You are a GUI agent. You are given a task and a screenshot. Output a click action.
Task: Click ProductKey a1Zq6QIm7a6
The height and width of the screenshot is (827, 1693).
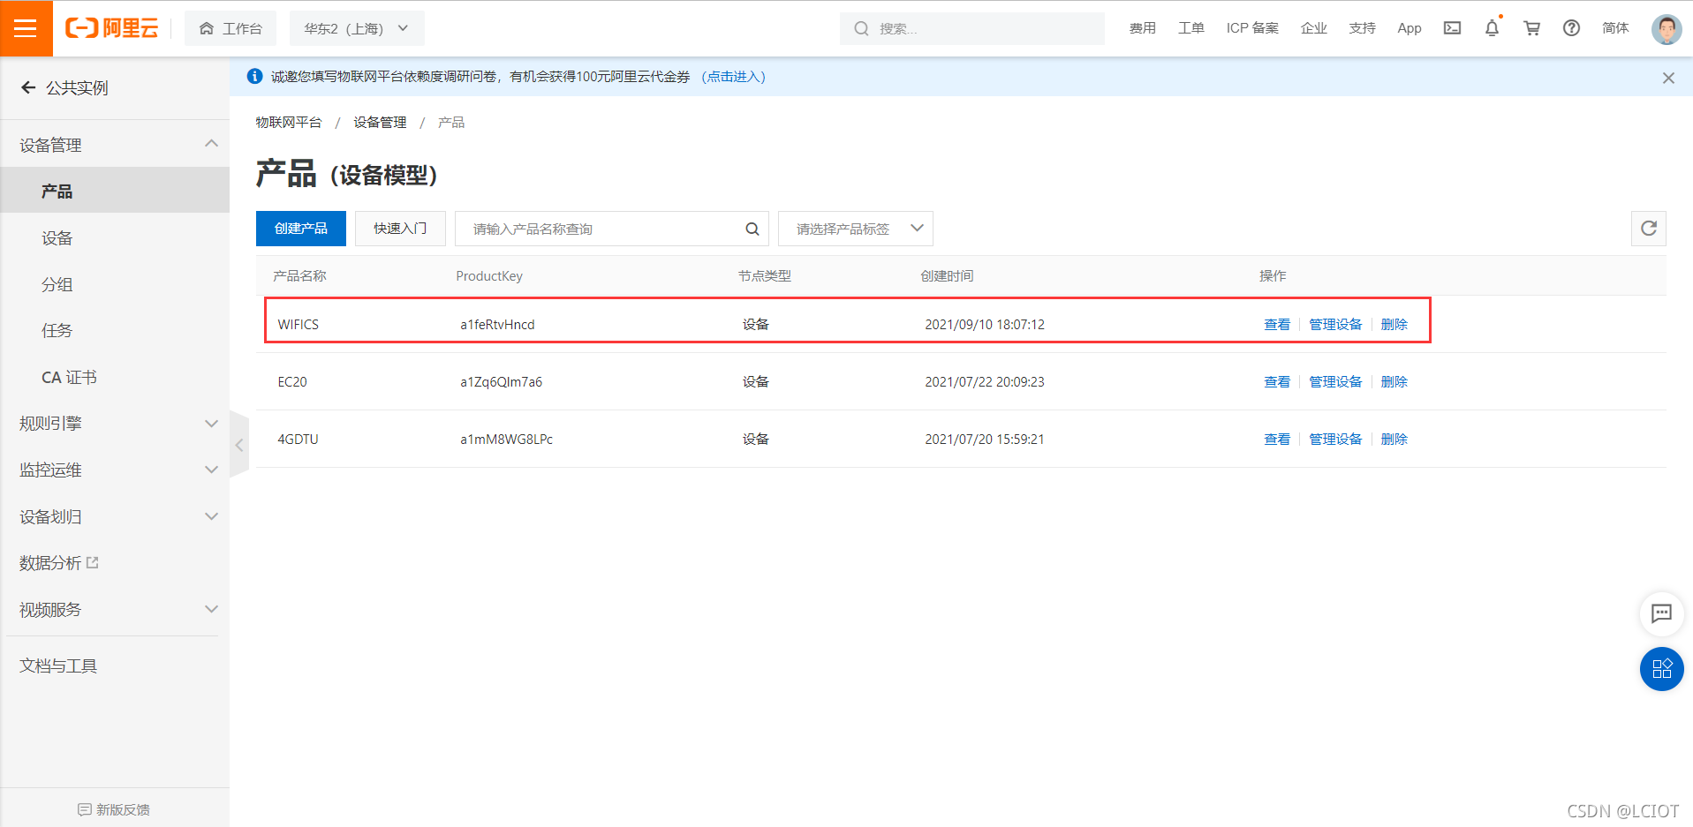(501, 381)
